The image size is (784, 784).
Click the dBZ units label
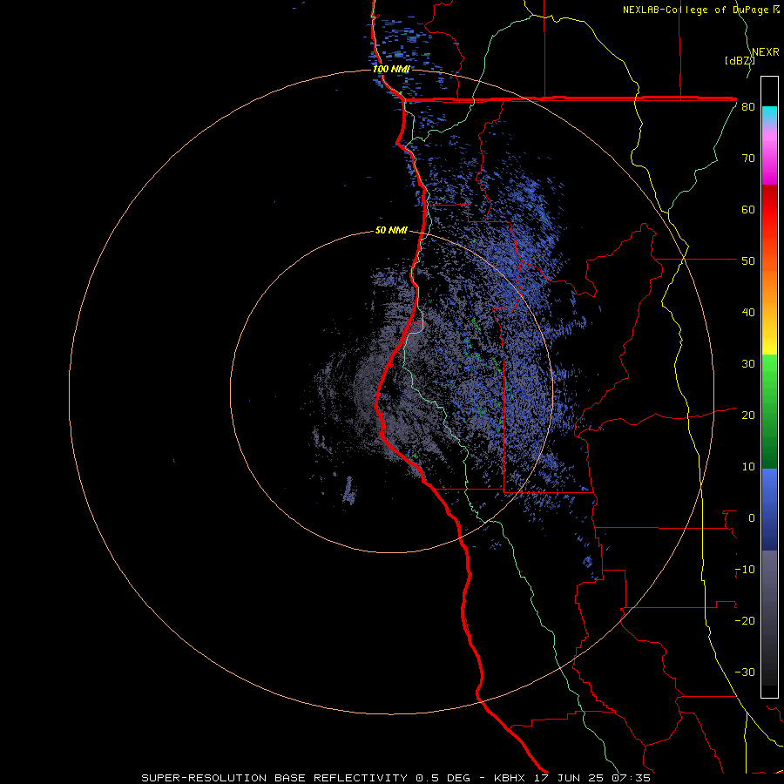coord(740,61)
